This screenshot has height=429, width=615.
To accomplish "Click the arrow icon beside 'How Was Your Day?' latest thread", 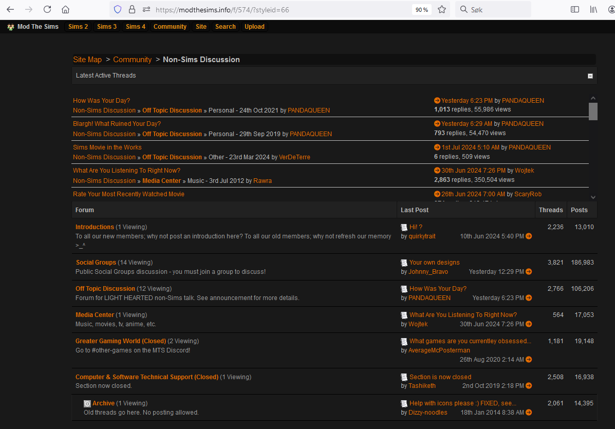I will click(x=437, y=100).
